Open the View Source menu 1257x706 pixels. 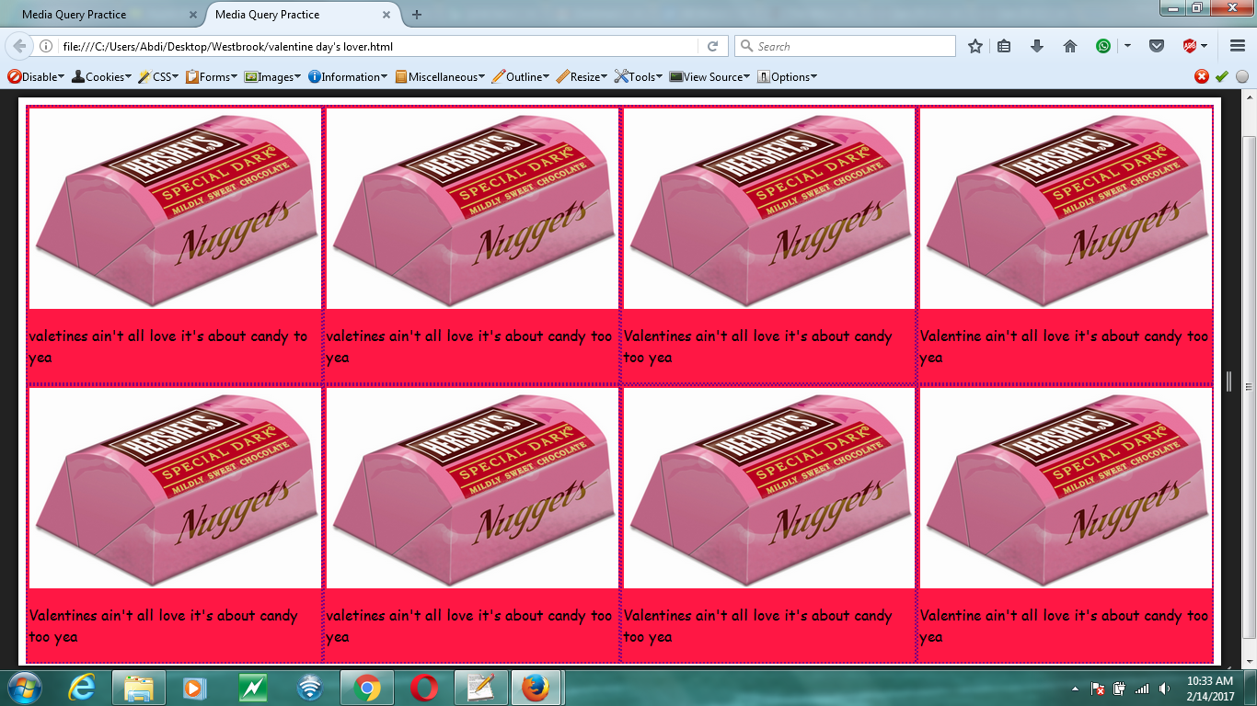[x=709, y=77]
